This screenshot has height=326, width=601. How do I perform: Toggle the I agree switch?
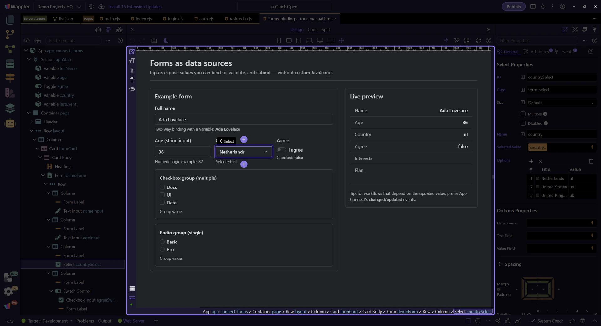pyautogui.click(x=281, y=150)
